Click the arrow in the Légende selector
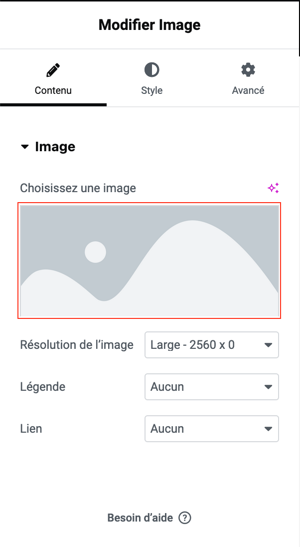Image resolution: width=300 pixels, height=547 pixels. (268, 387)
